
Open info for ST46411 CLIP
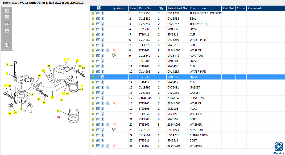click(x=102, y=34)
